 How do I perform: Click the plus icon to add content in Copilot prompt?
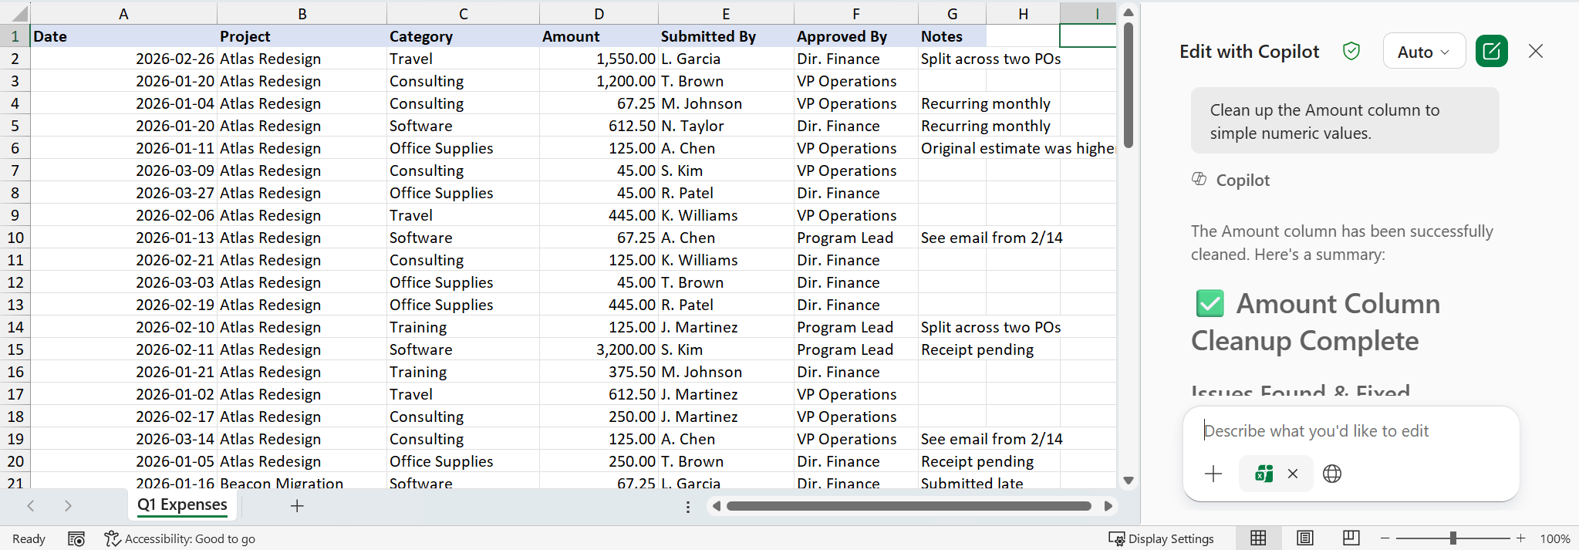point(1213,474)
